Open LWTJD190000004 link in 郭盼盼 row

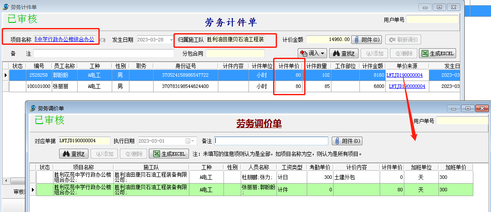tap(404, 75)
